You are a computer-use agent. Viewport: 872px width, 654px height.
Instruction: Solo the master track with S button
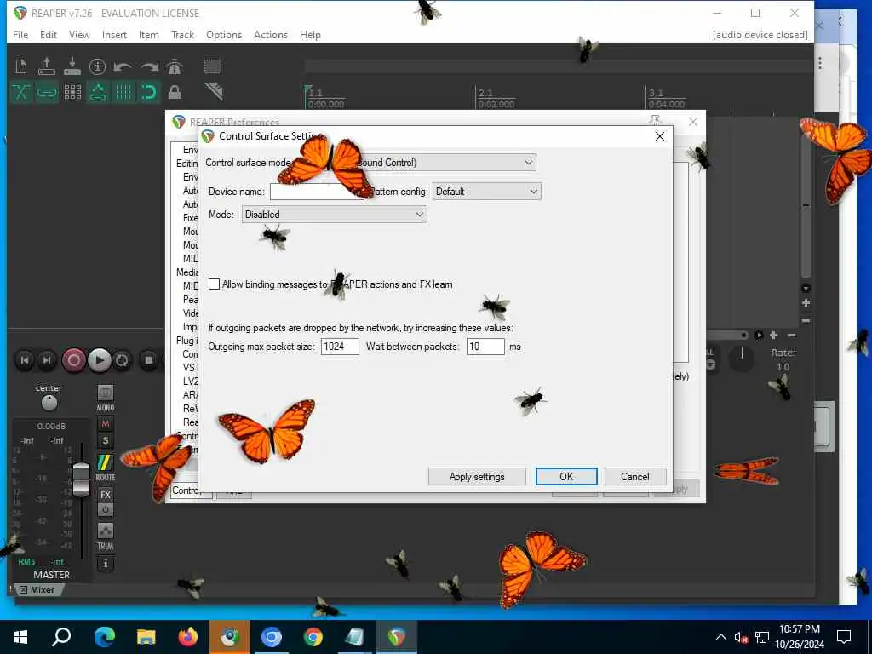[106, 442]
